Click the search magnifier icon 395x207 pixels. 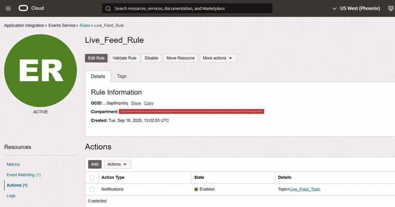pyautogui.click(x=108, y=8)
